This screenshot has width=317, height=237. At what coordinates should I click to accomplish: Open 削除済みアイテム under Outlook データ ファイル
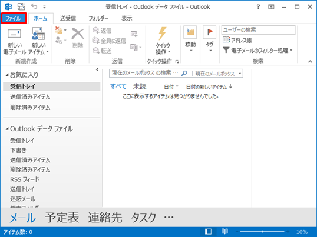30,169
